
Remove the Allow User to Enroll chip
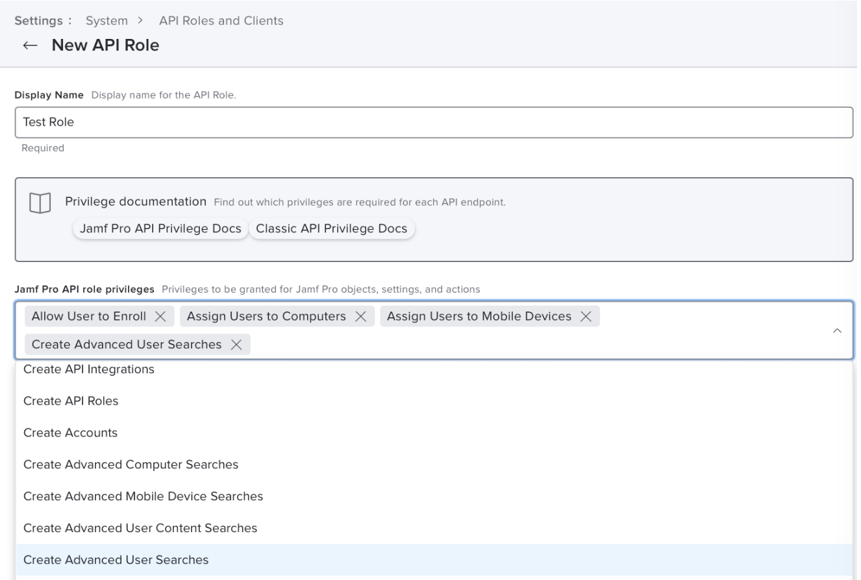160,317
